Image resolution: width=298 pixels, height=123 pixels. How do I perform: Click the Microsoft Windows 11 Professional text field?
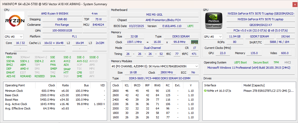pos(249,68)
